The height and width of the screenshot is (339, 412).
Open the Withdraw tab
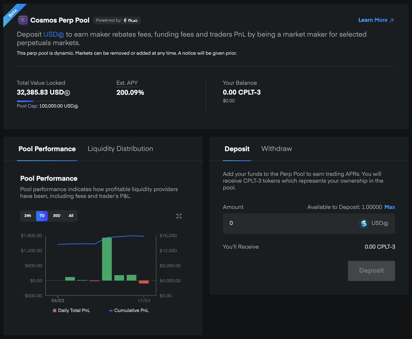tap(277, 149)
